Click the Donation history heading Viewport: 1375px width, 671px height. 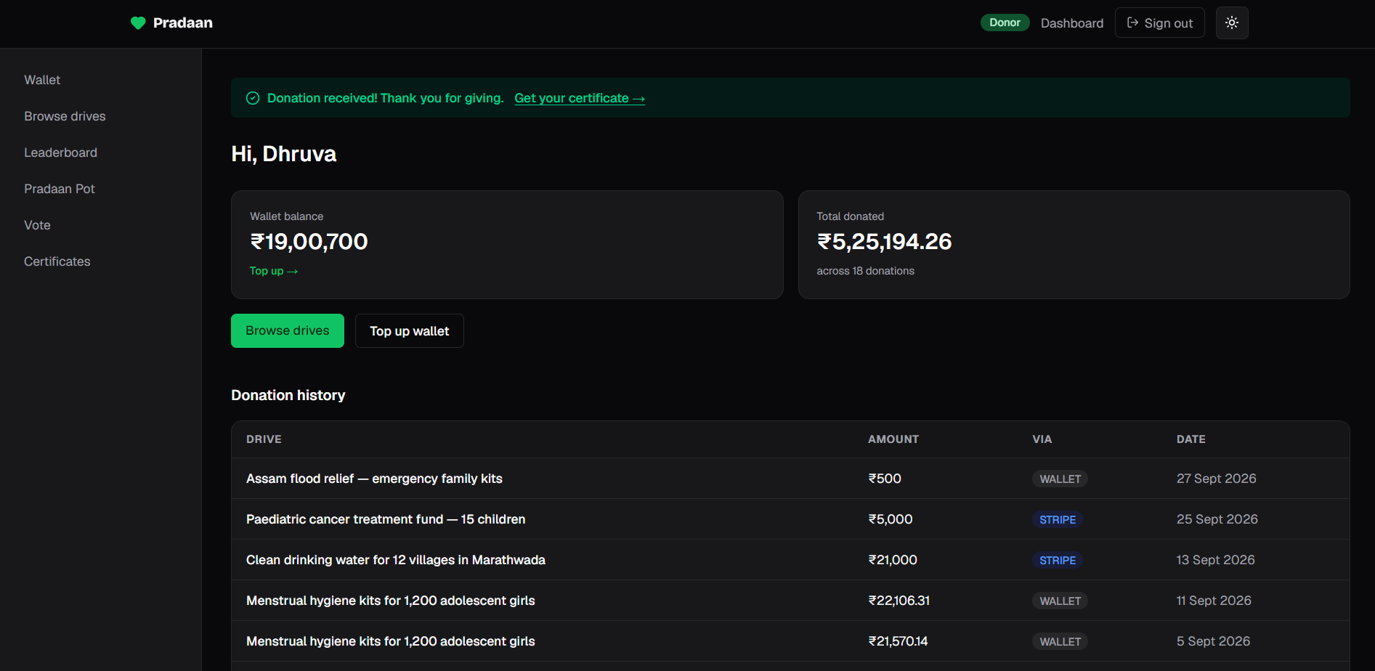pos(288,395)
